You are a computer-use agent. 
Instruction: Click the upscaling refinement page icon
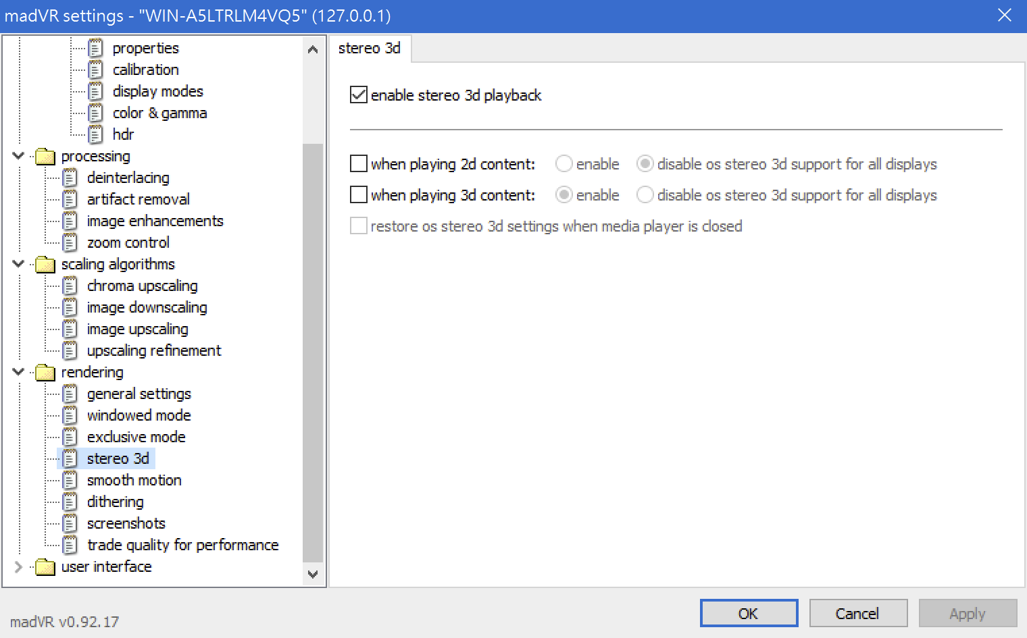click(70, 350)
